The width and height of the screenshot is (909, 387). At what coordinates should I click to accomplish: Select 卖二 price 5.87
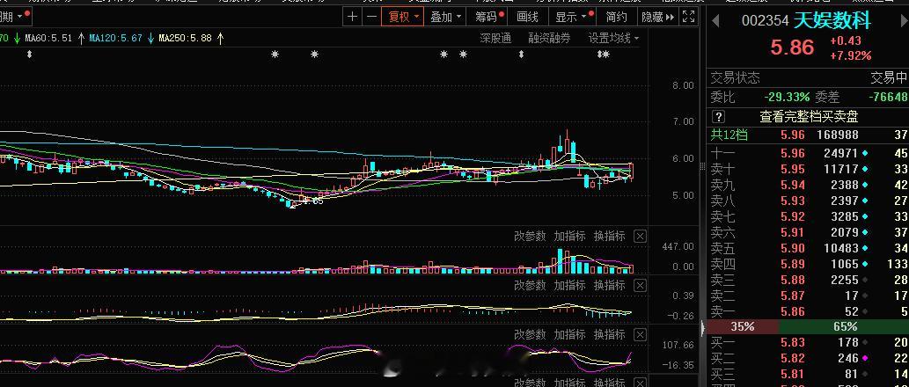pyautogui.click(x=793, y=296)
